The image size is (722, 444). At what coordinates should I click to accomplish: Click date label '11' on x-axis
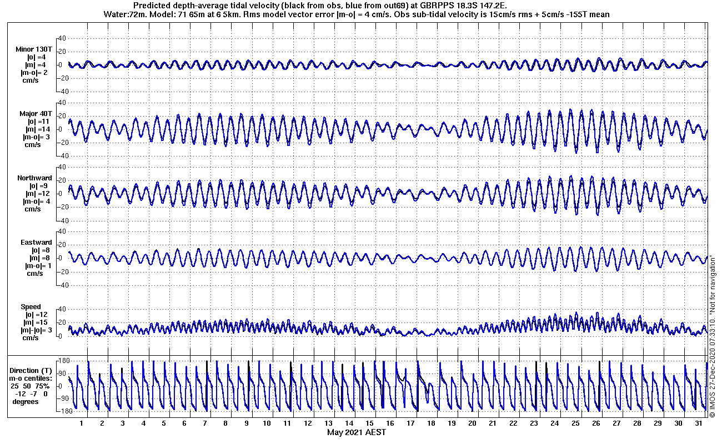click(287, 423)
